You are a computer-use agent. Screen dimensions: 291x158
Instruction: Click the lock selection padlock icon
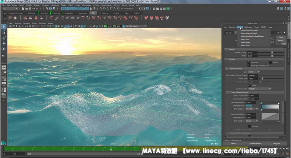click(x=91, y=8)
